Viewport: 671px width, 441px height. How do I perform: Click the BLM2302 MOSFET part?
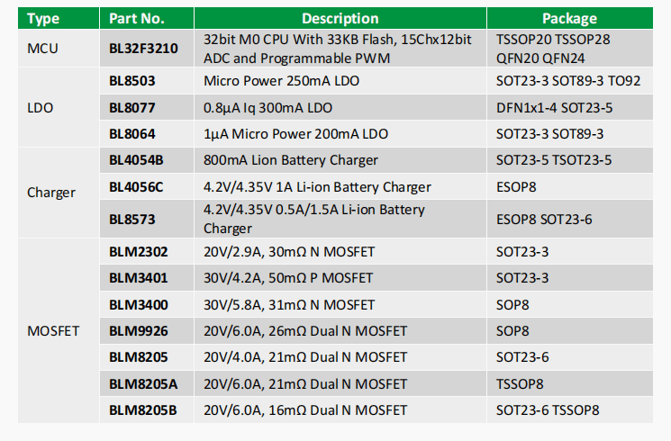click(x=138, y=251)
